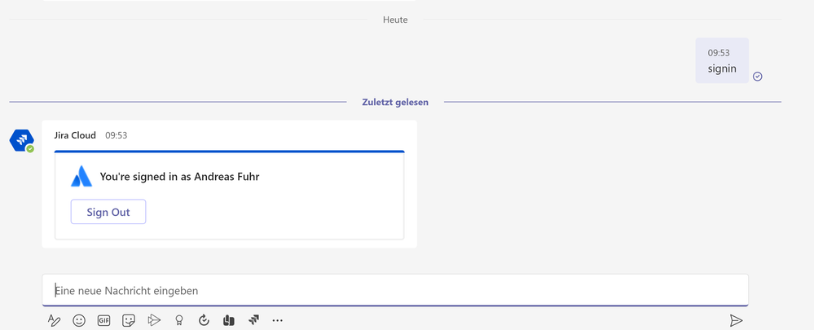Image resolution: width=814 pixels, height=330 pixels.
Task: Open the Polly app icon in toolbar
Action: (228, 320)
